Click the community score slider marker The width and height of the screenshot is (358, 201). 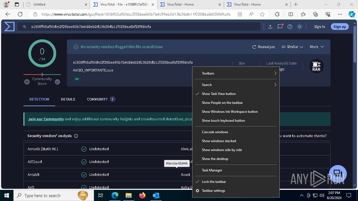pyautogui.click(x=42, y=75)
